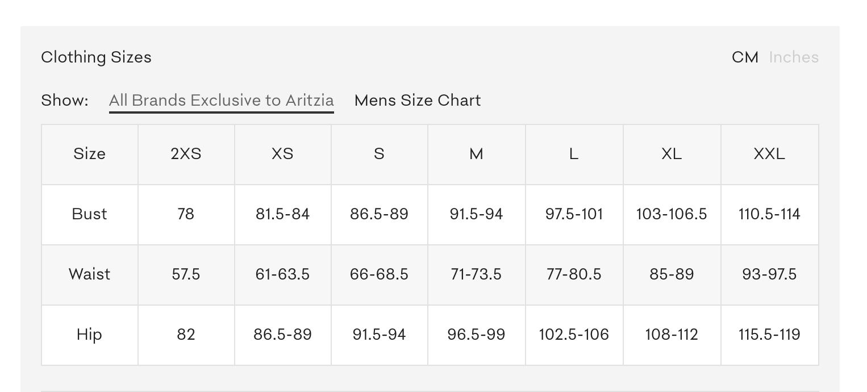Click the M size column header
Viewport: 867px width, 392px height.
476,154
